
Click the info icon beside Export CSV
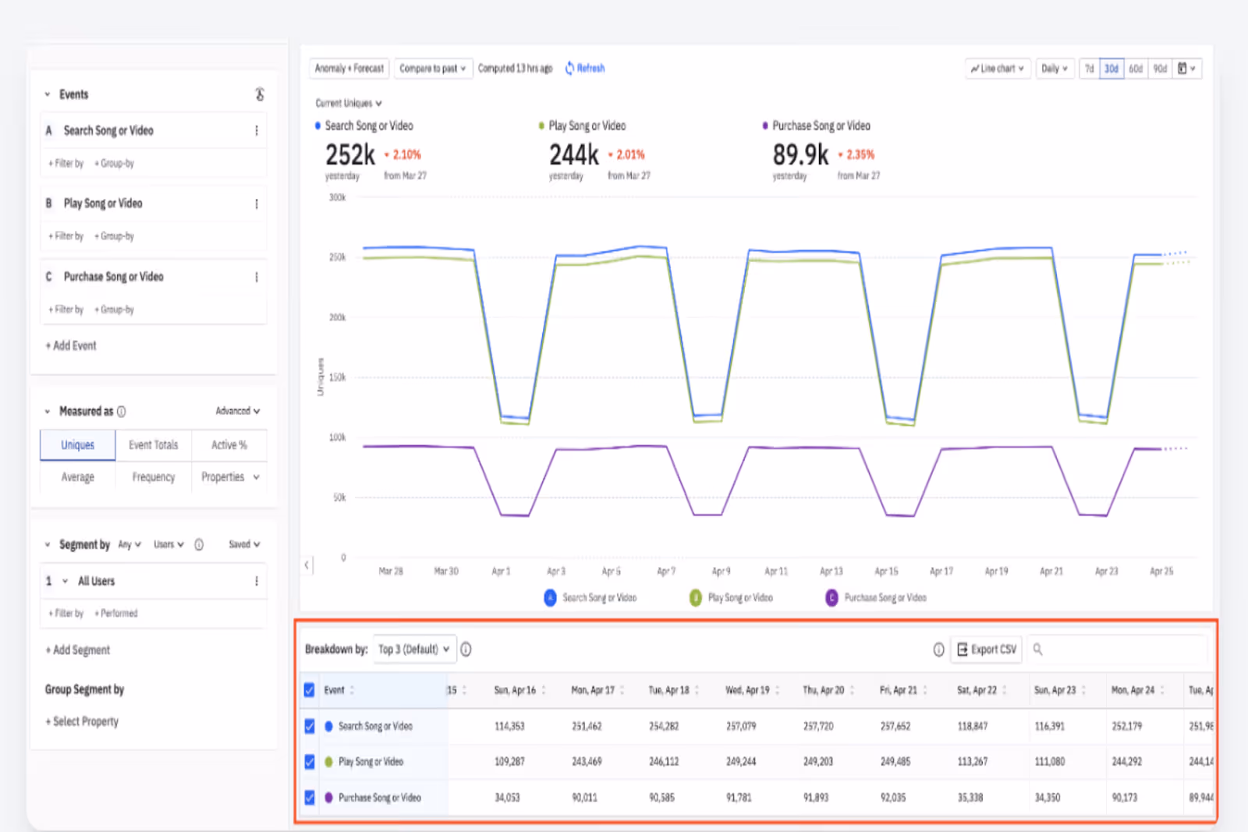tap(938, 650)
